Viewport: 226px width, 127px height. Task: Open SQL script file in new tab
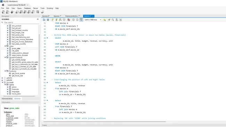click(x=7, y=12)
